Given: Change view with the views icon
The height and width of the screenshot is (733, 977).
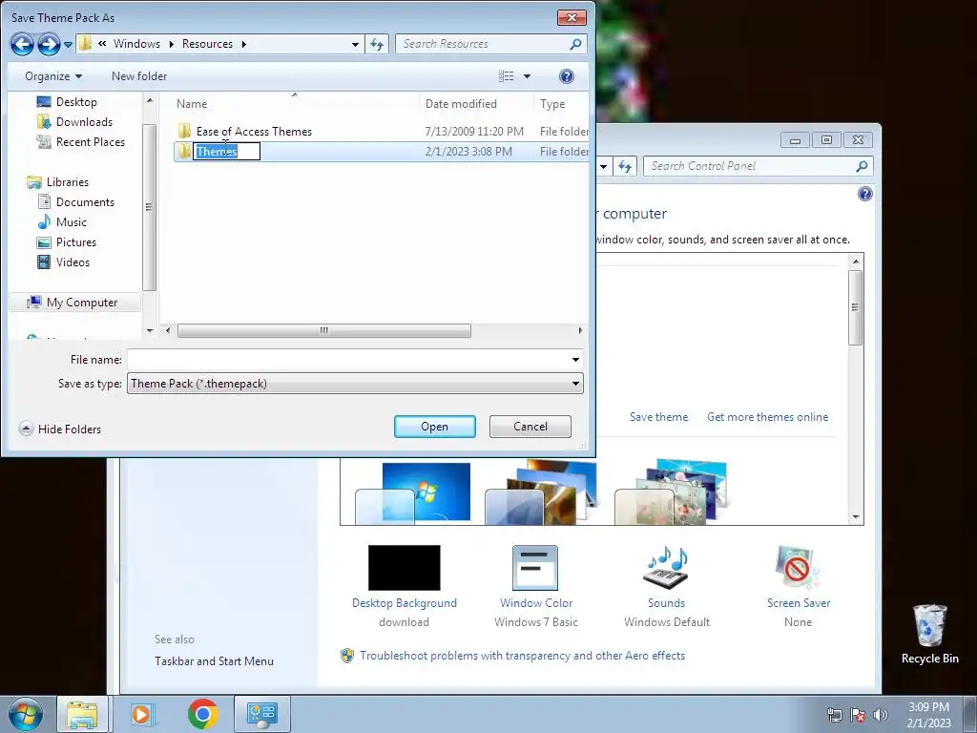Looking at the screenshot, I should [x=507, y=76].
